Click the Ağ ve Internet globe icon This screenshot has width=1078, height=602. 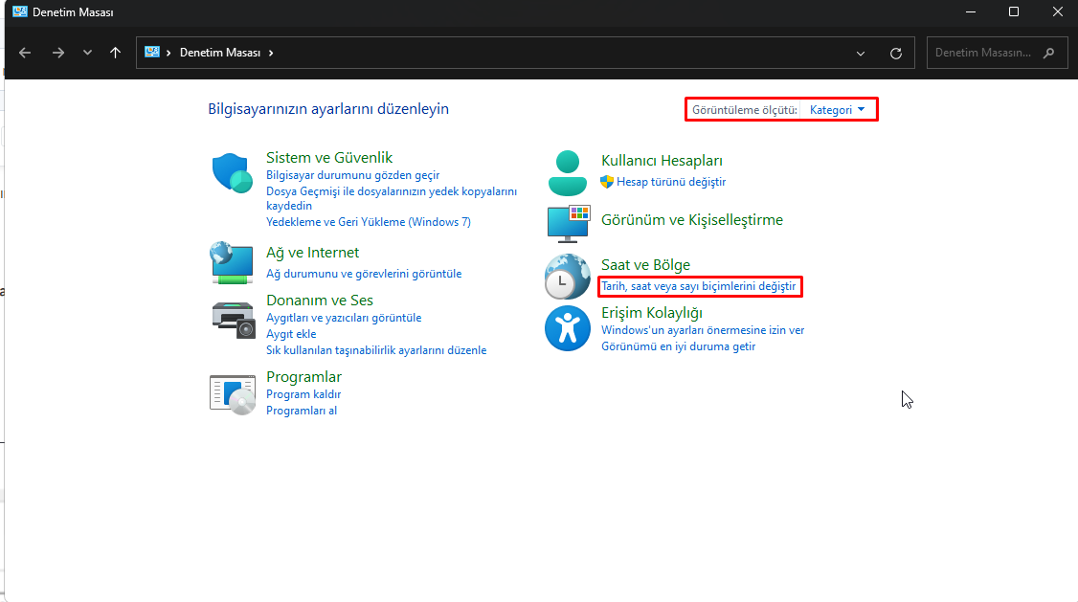(x=232, y=262)
